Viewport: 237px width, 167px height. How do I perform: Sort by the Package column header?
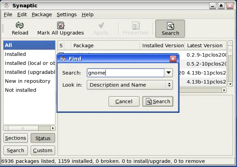[x=105, y=46]
